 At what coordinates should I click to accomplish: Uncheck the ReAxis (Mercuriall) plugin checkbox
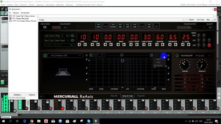point(10,18)
